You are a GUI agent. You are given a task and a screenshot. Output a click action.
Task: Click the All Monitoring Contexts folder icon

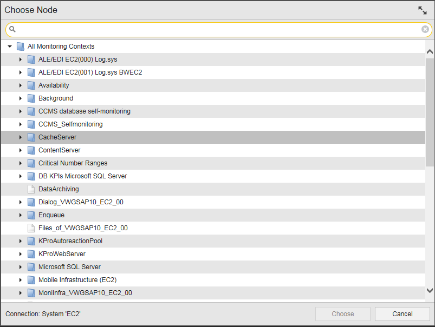coord(20,46)
